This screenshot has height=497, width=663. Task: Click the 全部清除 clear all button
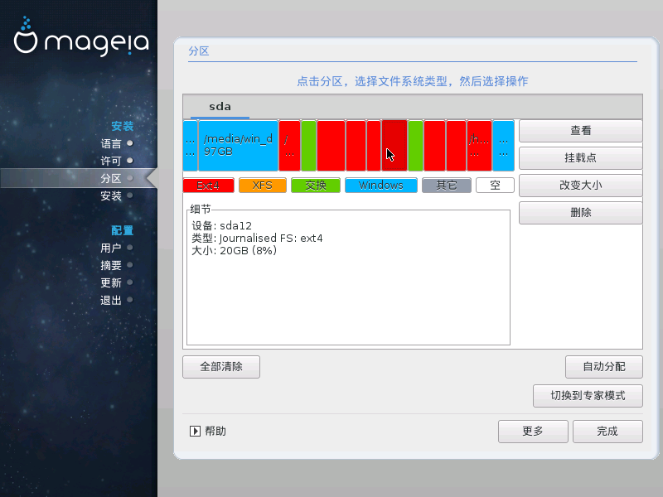221,367
